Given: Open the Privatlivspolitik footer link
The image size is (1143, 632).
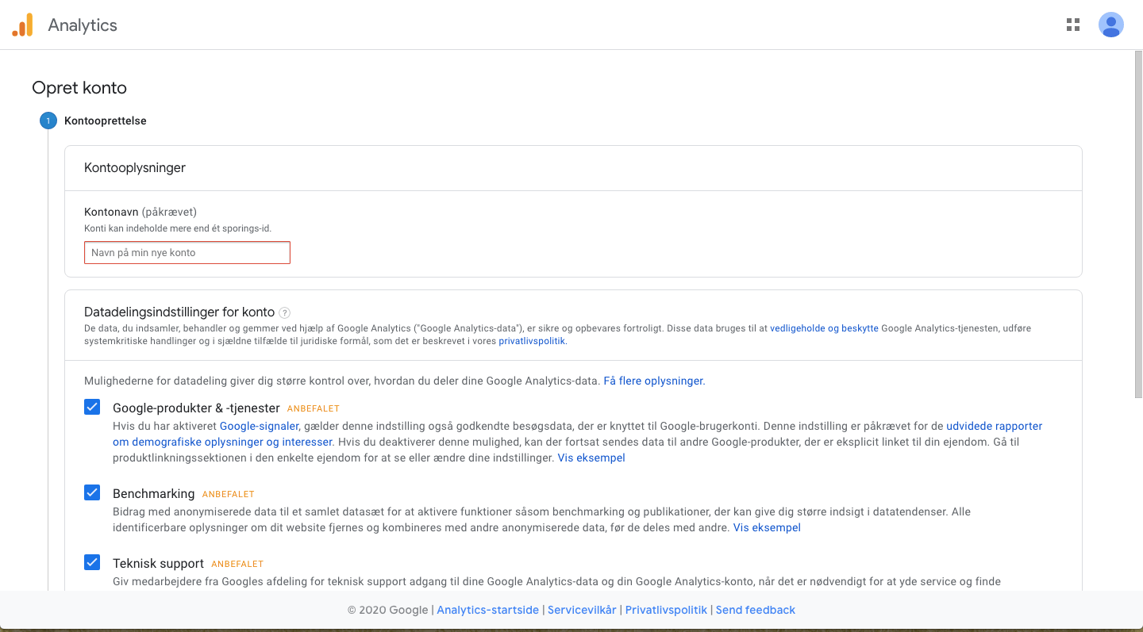Looking at the screenshot, I should click(x=666, y=610).
